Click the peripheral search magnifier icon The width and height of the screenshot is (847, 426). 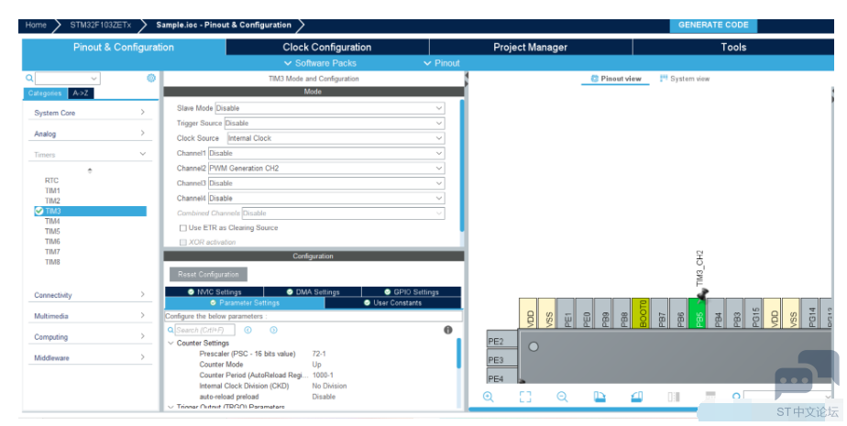tap(29, 78)
